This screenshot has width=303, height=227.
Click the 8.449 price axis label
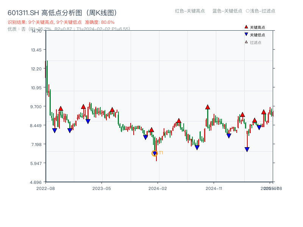point(36,126)
